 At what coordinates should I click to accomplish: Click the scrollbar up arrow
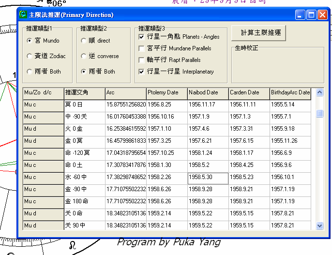319,92
